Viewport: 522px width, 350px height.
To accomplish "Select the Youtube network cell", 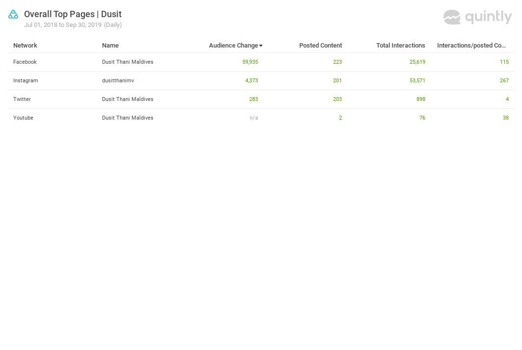I will [x=24, y=118].
